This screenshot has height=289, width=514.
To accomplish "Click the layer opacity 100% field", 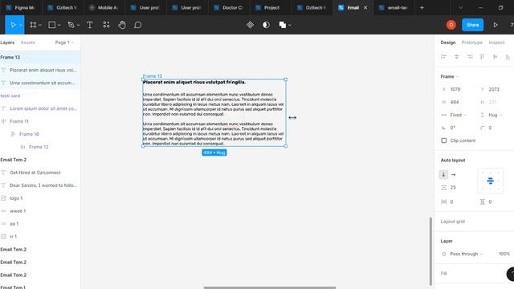I will [x=504, y=254].
